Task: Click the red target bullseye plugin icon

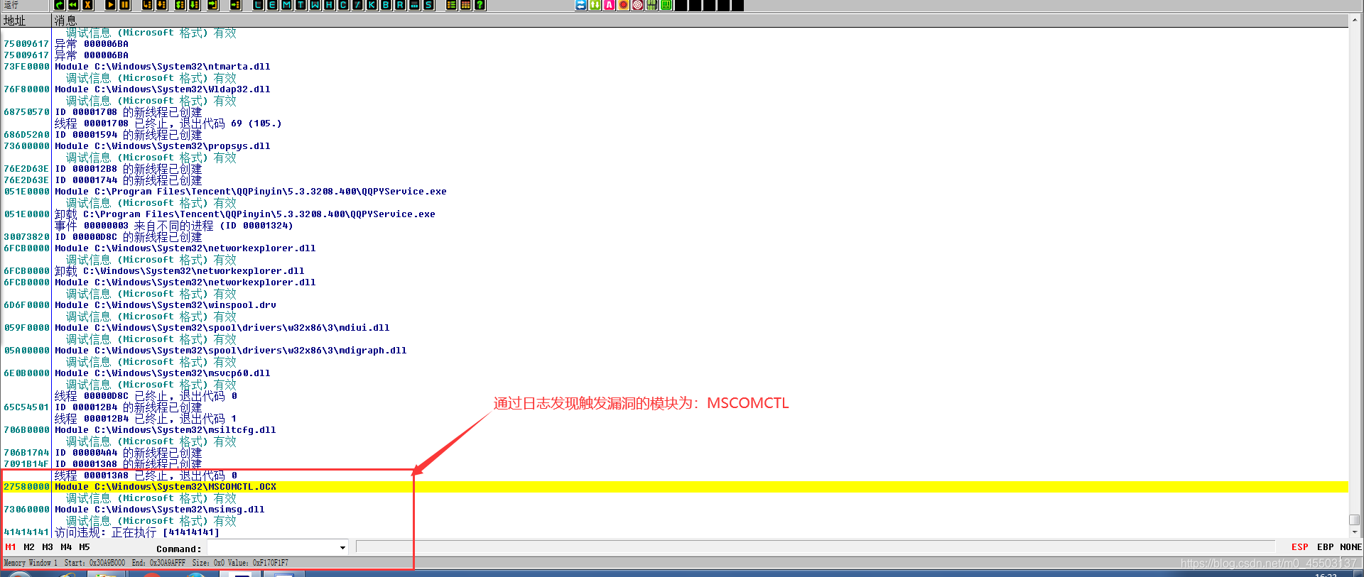Action: click(638, 5)
